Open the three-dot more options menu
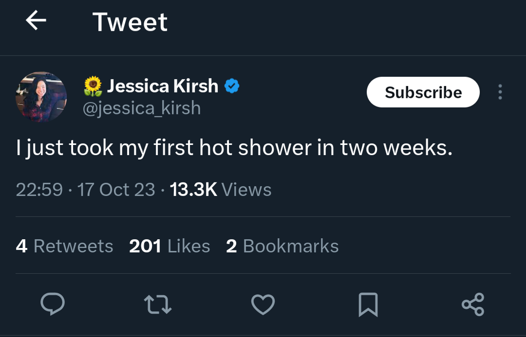This screenshot has width=526, height=337. (x=500, y=92)
